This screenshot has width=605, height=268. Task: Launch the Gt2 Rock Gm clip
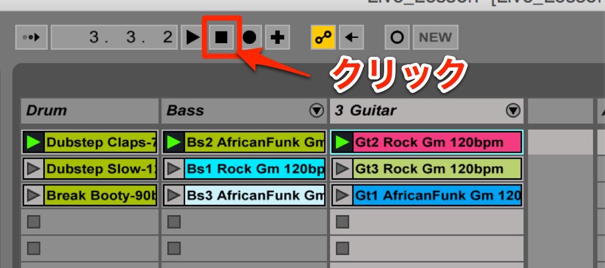[342, 143]
